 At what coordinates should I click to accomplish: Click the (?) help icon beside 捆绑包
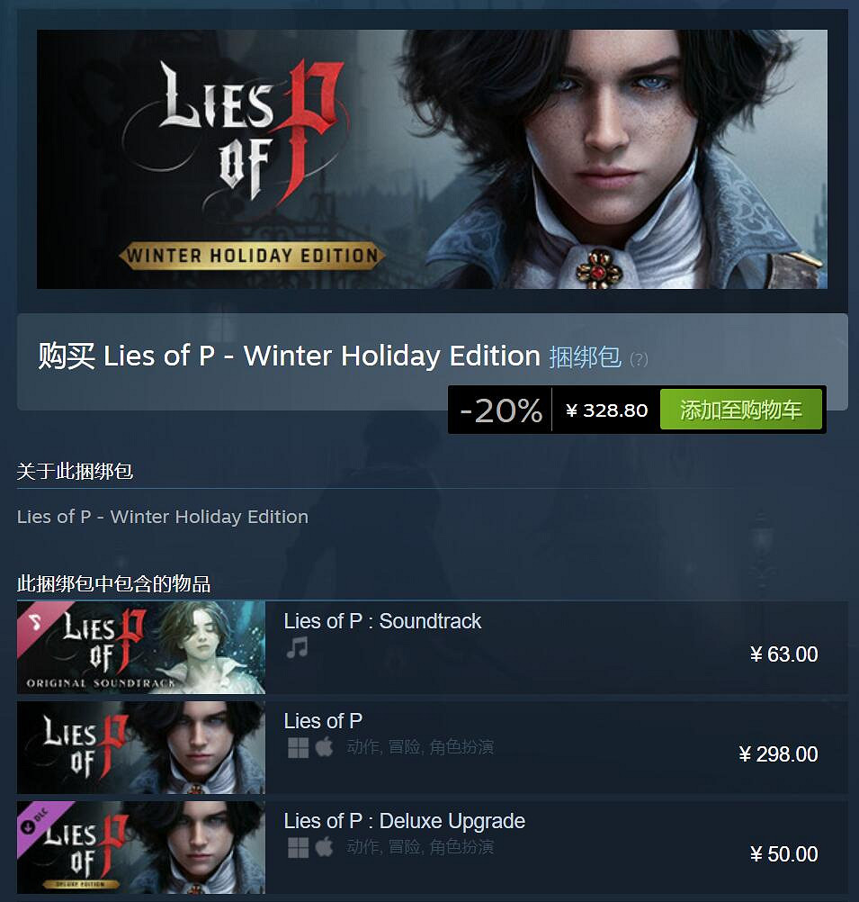[639, 359]
